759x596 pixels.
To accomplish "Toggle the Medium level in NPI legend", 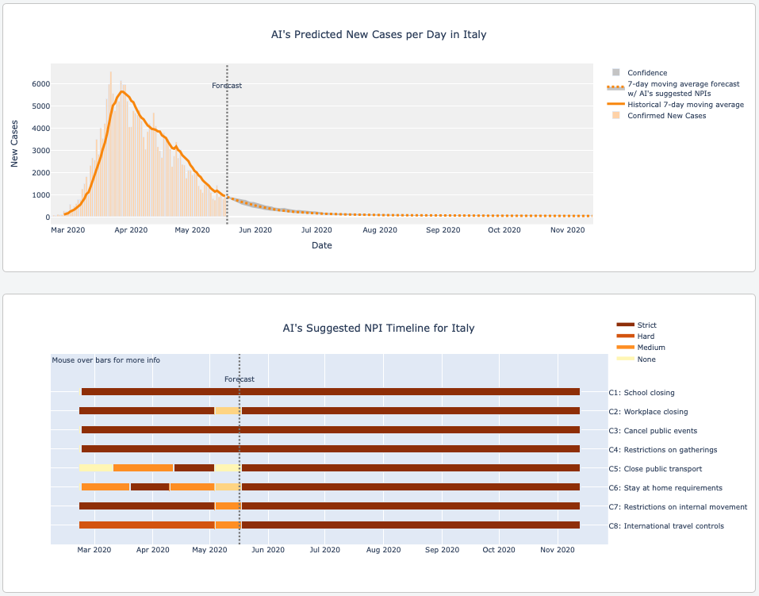I will 650,348.
